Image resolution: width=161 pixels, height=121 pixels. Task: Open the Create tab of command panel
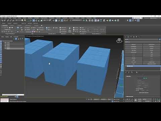click(126, 37)
